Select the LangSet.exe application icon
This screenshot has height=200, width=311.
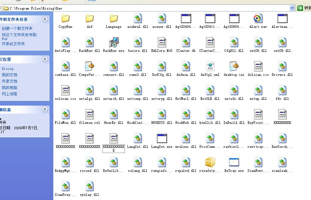[x=162, y=138]
